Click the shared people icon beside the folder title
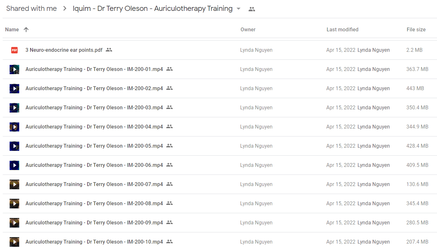437x249 pixels. (252, 9)
